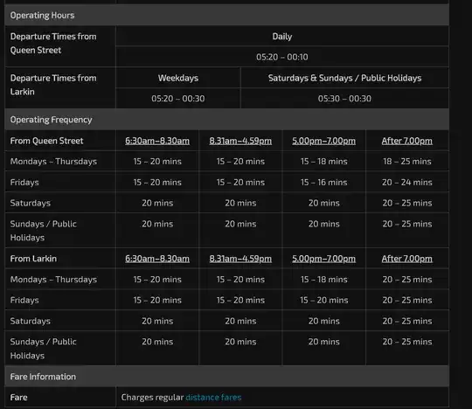Click the Daily 05:20 – 00:10 departure time cell

[x=282, y=57]
